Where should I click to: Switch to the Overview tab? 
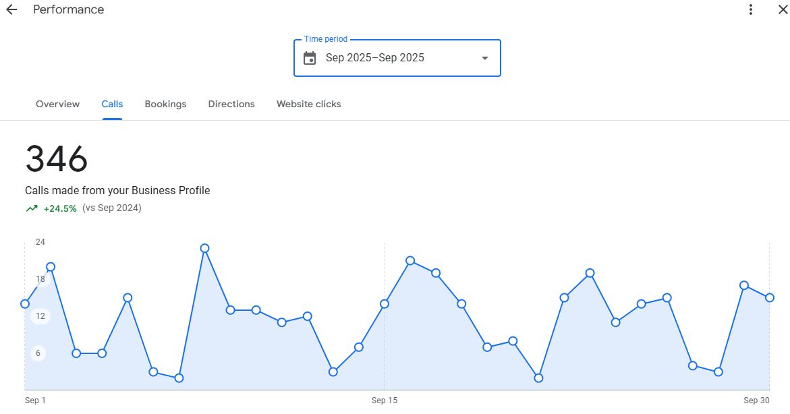point(57,105)
